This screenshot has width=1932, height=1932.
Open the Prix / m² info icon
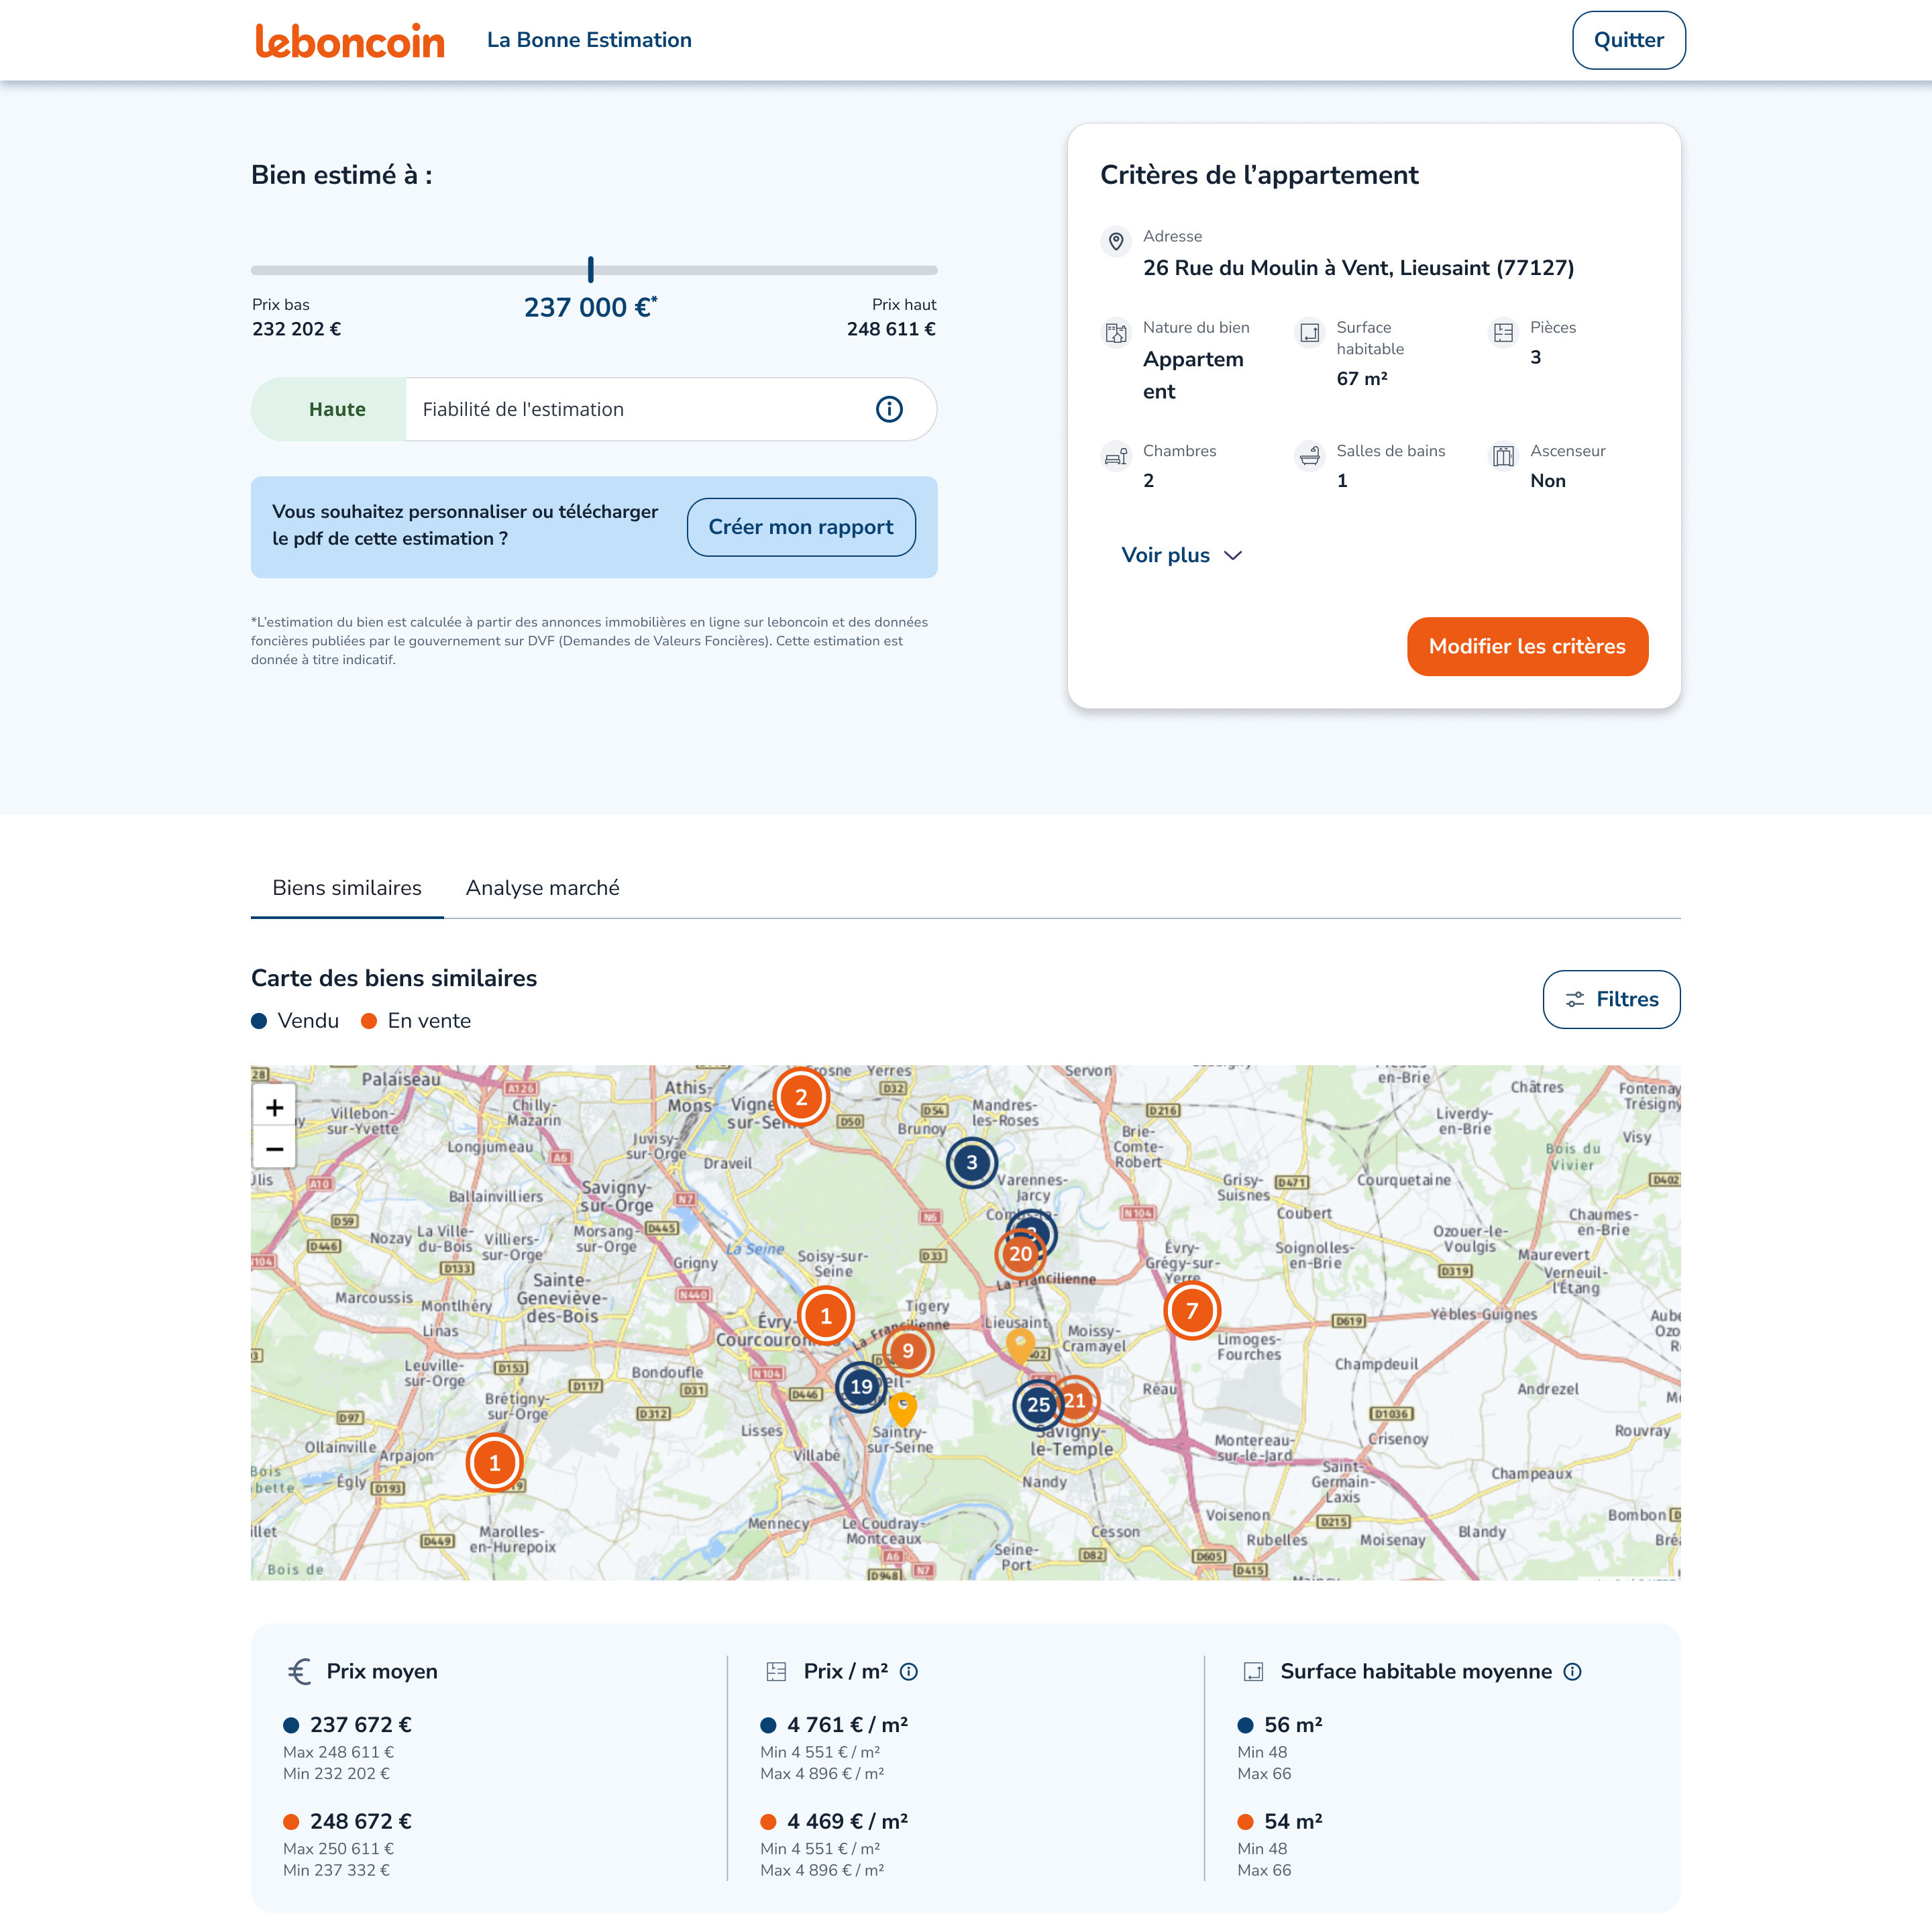coord(909,1671)
